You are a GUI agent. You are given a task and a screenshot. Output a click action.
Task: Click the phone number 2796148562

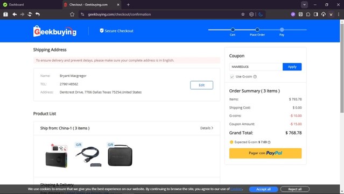(69, 84)
